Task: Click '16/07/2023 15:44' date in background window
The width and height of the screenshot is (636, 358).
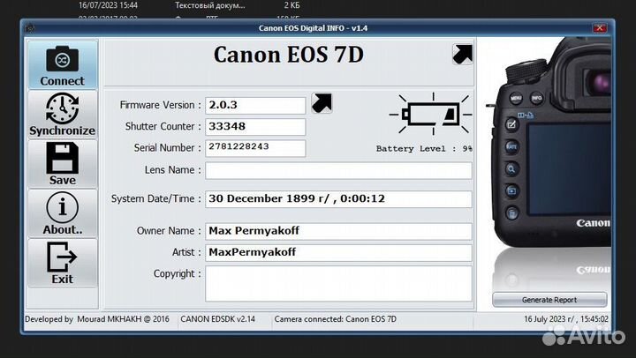Action: (108, 5)
